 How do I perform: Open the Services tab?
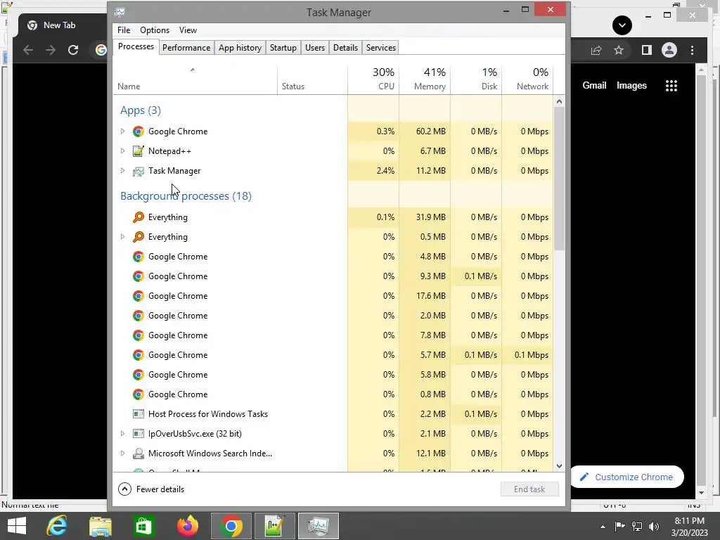pos(380,48)
